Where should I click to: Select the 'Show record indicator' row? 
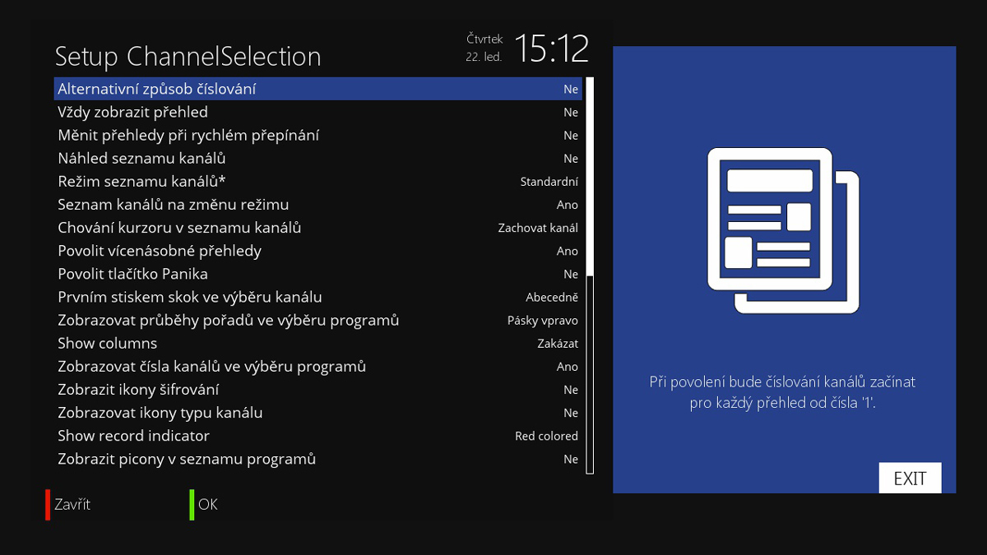click(x=318, y=436)
